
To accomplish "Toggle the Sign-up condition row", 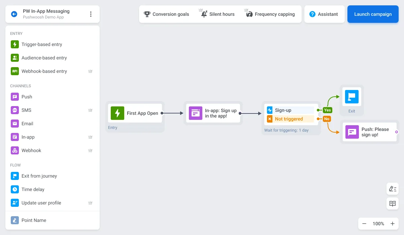I will click(x=291, y=110).
